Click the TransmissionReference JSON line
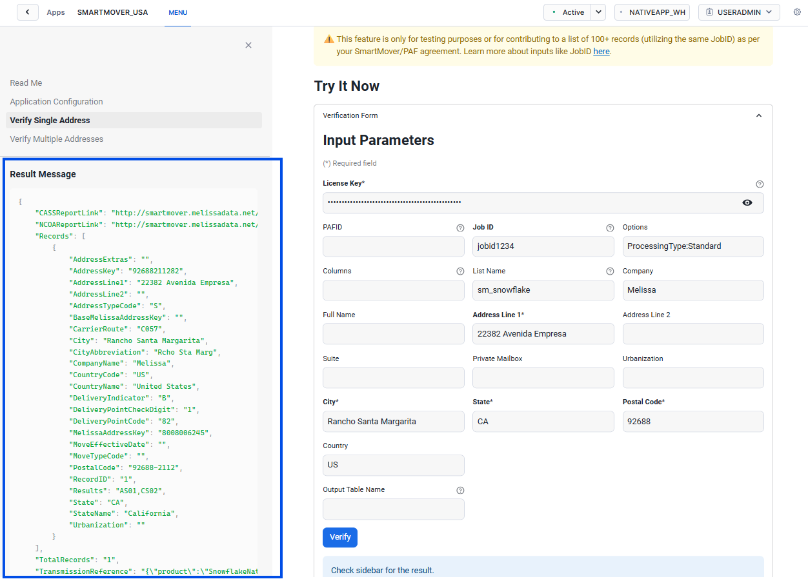This screenshot has height=579, width=808. coord(146,571)
